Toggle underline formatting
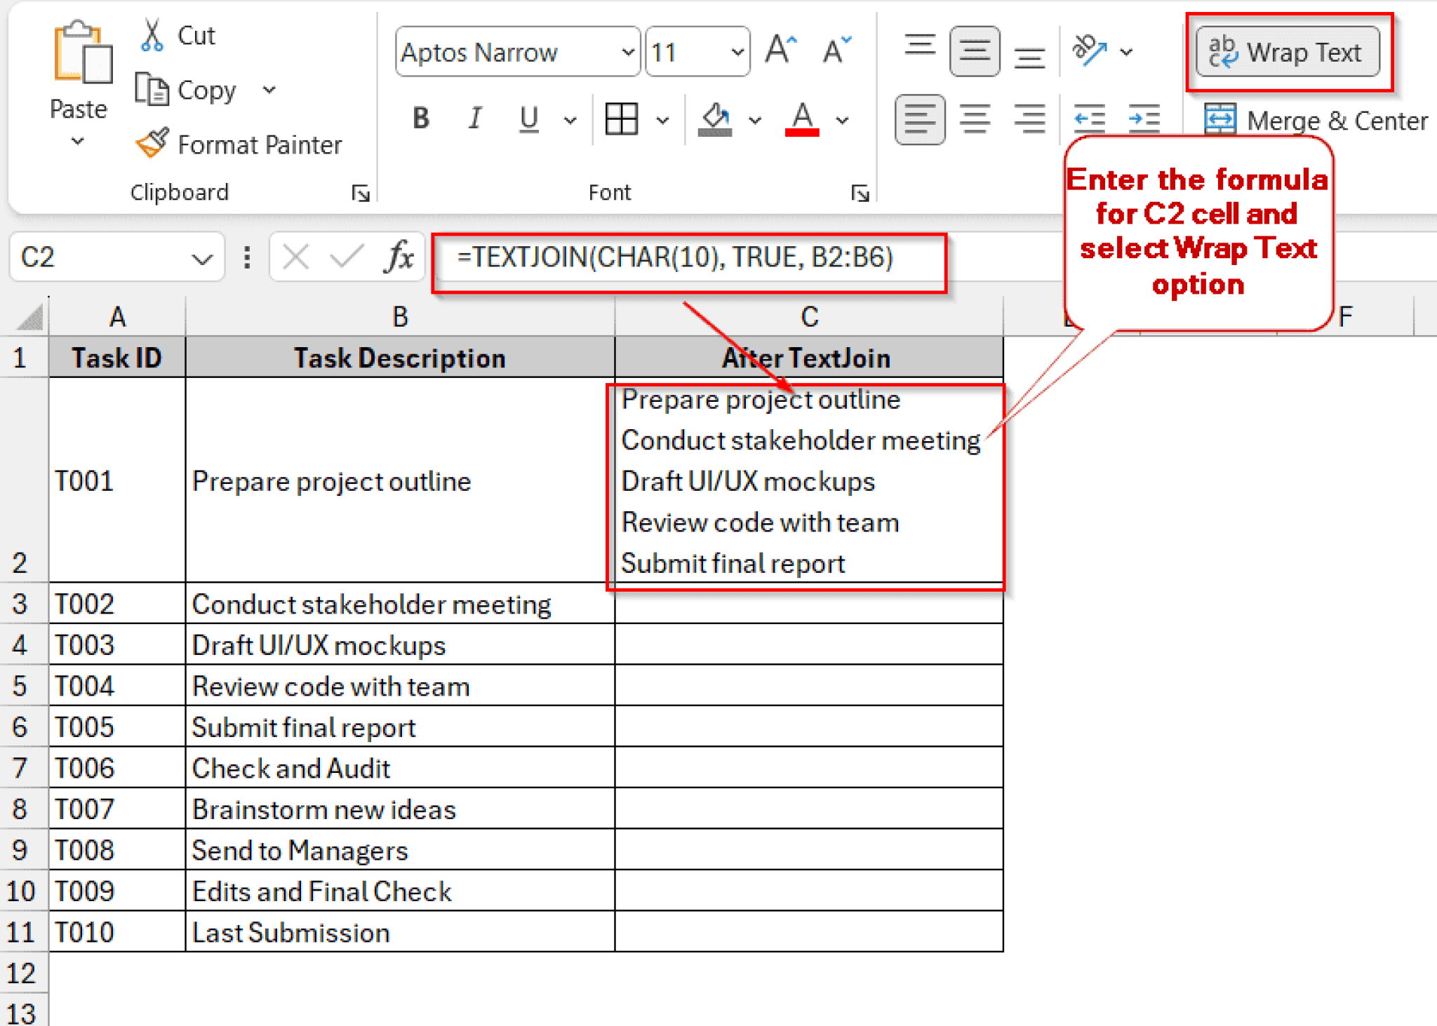The width and height of the screenshot is (1437, 1026). point(528,118)
